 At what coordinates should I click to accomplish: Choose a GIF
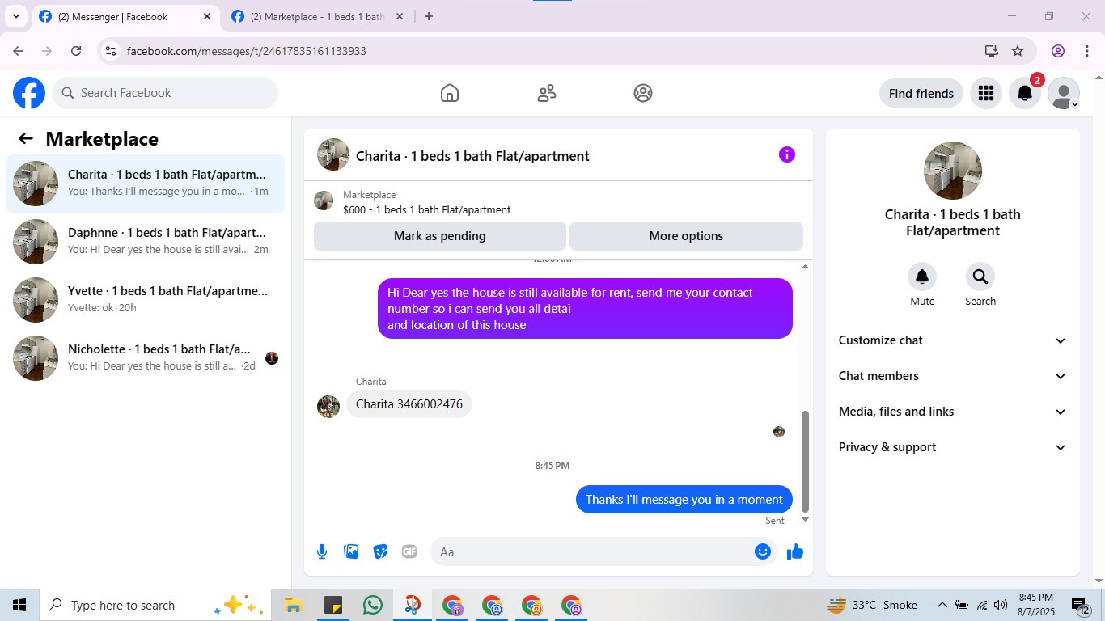point(409,551)
